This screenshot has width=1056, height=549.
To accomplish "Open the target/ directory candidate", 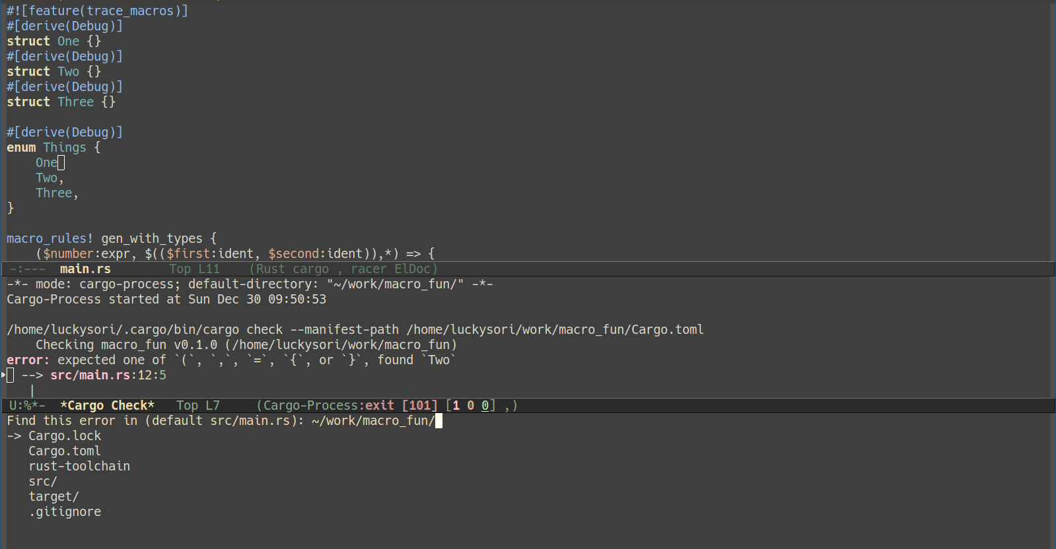I will click(x=53, y=497).
